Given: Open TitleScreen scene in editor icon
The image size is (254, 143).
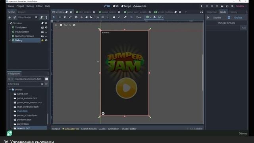Looking at the screenshot, I should tap(42, 27).
